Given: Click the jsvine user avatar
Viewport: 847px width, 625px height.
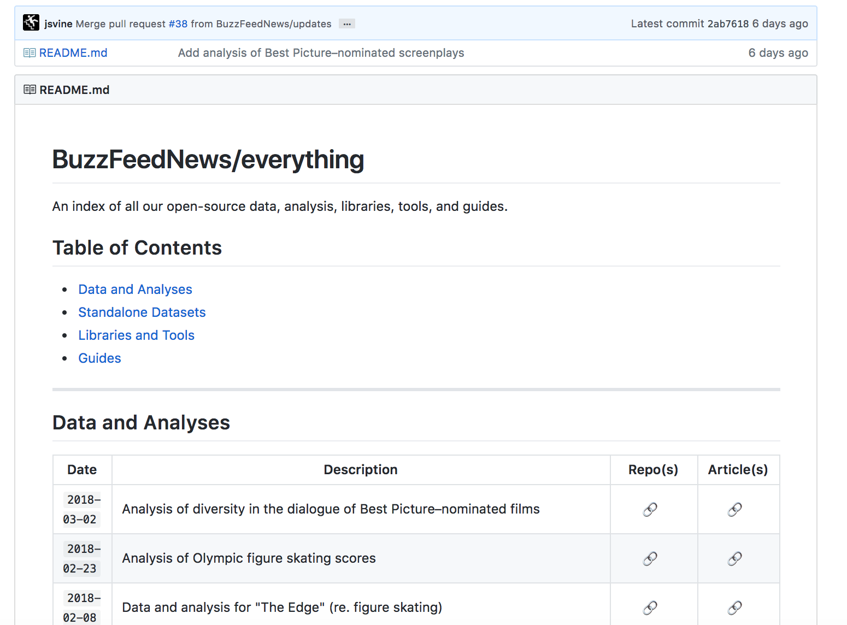Looking at the screenshot, I should [x=31, y=23].
